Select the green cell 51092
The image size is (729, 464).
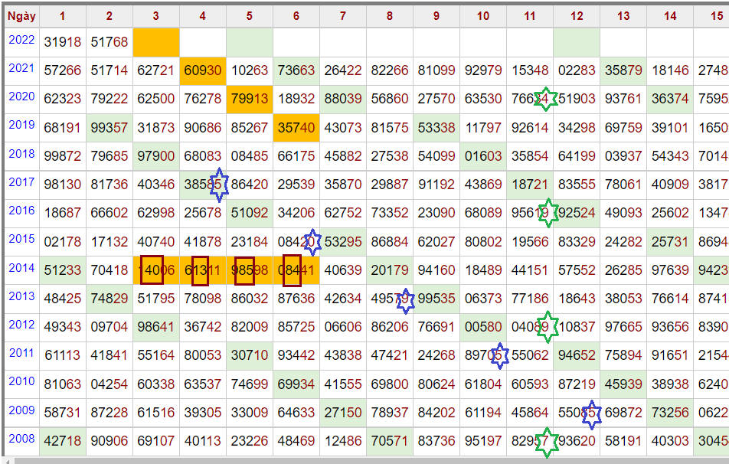pos(249,213)
